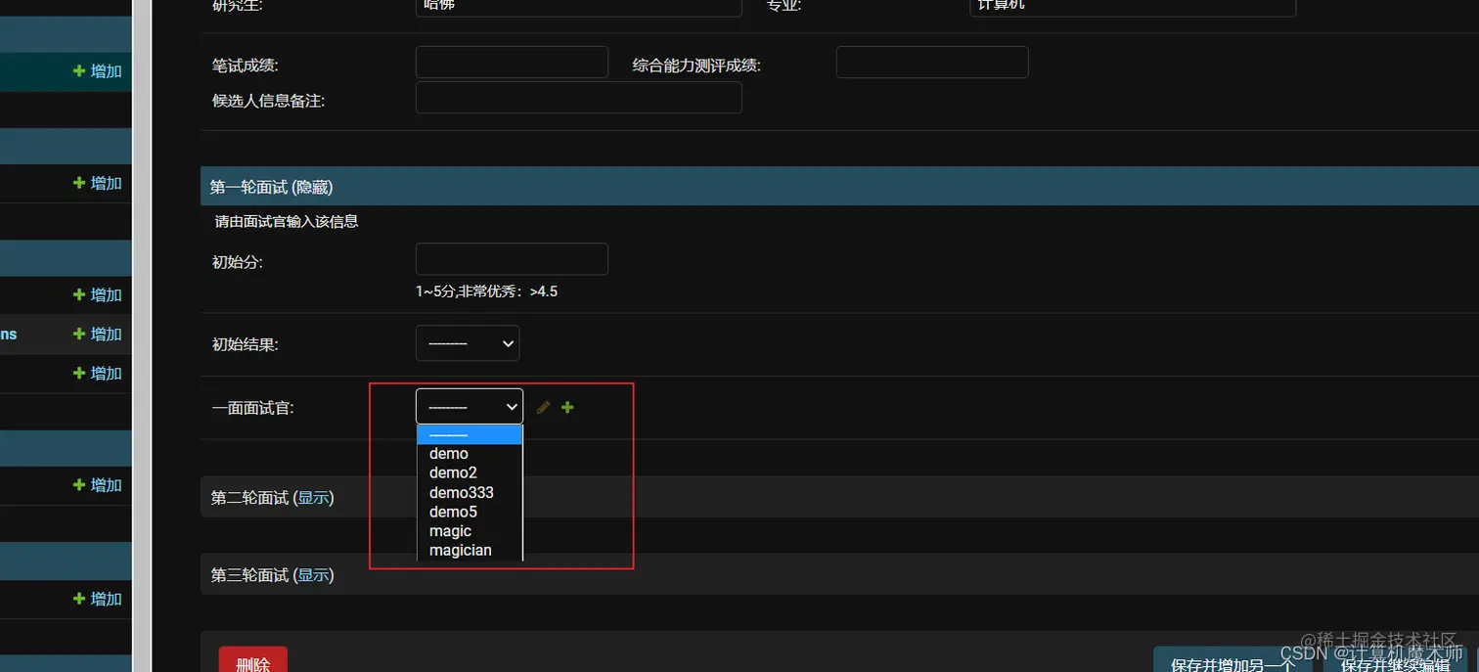Click the 保存并继续编辑 button
Viewport: 1479px width, 672px height.
(1396, 660)
